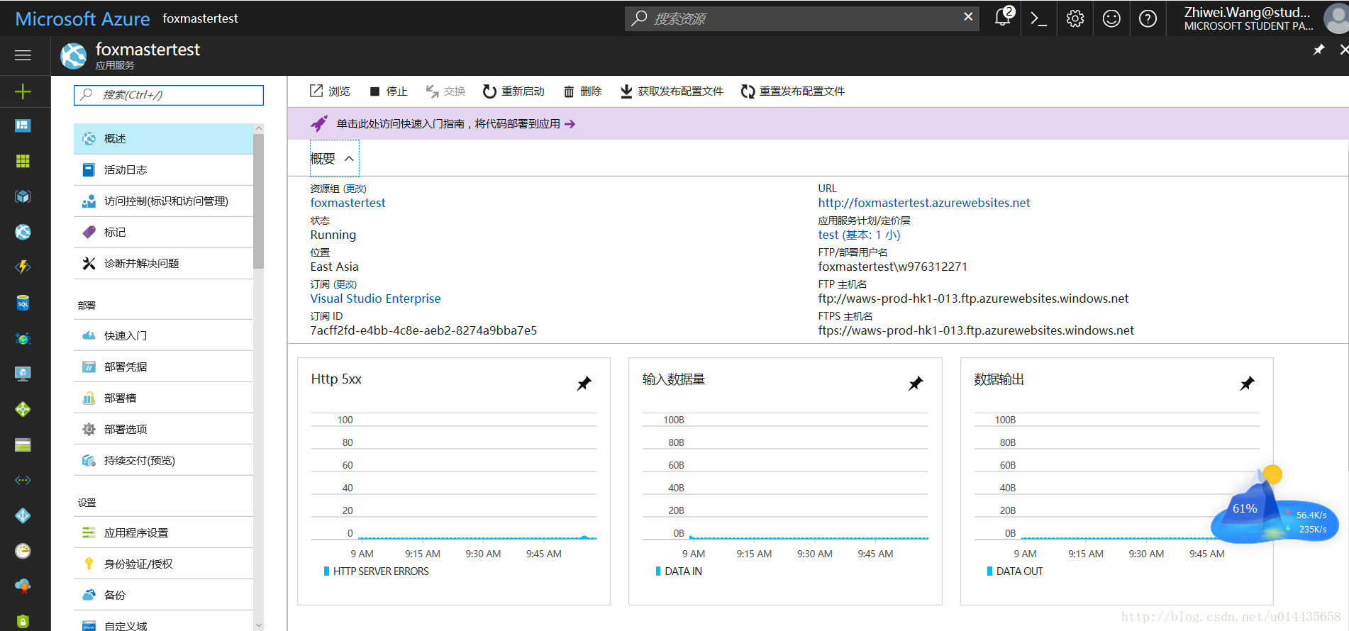Click the scroll down arrow on resource menu
The height and width of the screenshot is (631, 1349).
(x=258, y=625)
